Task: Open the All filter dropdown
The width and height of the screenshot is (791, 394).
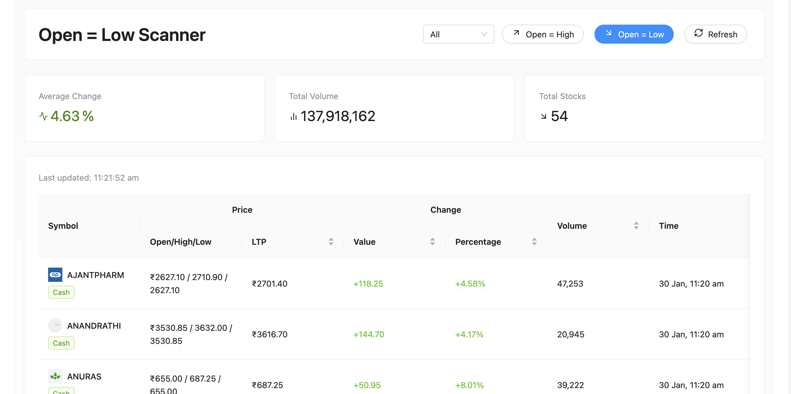Action: tap(458, 34)
